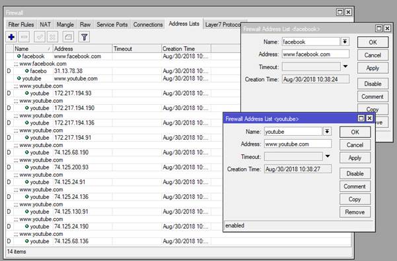Select the entry 74.125.68.136
Viewport: 397px width, 261px height.
coord(179,241)
